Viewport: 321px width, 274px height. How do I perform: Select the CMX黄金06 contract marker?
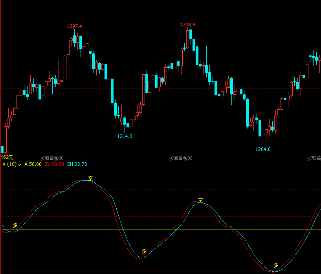click(53, 158)
